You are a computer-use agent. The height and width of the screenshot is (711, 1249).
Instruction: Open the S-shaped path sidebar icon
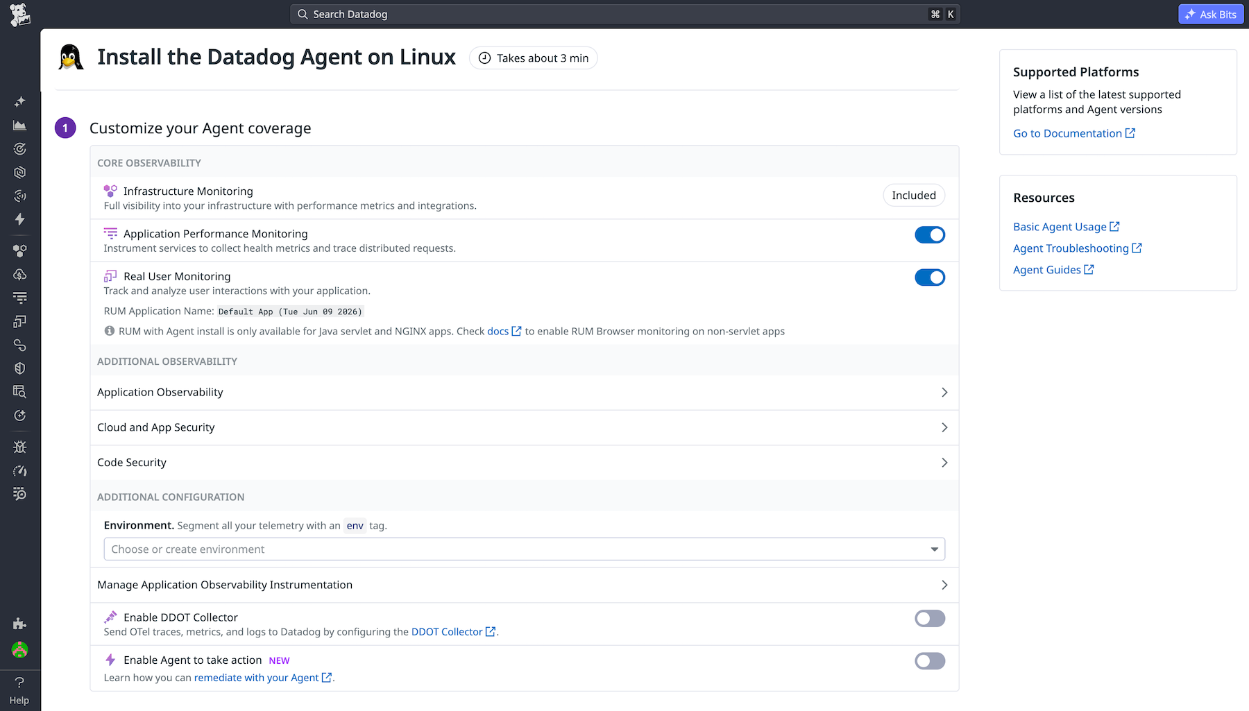click(x=20, y=345)
